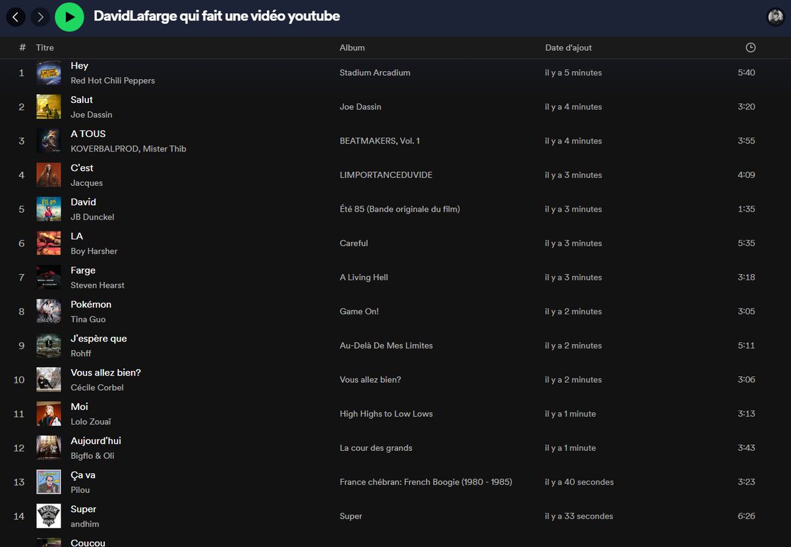This screenshot has height=547, width=791.
Task: Select album cover of the track Moi
Action: (49, 414)
